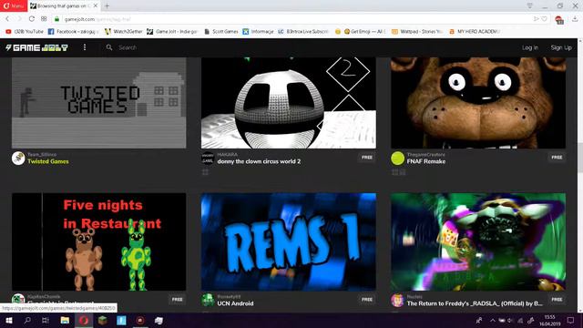Open the tab list menu icon in title bar
Screen dimensions: 583x328
530,5
